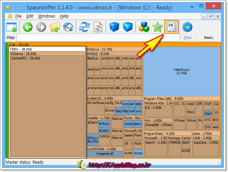Select the TERA - 28.5Gb folder header
Viewport: 228px width, 172px height.
coord(47,49)
